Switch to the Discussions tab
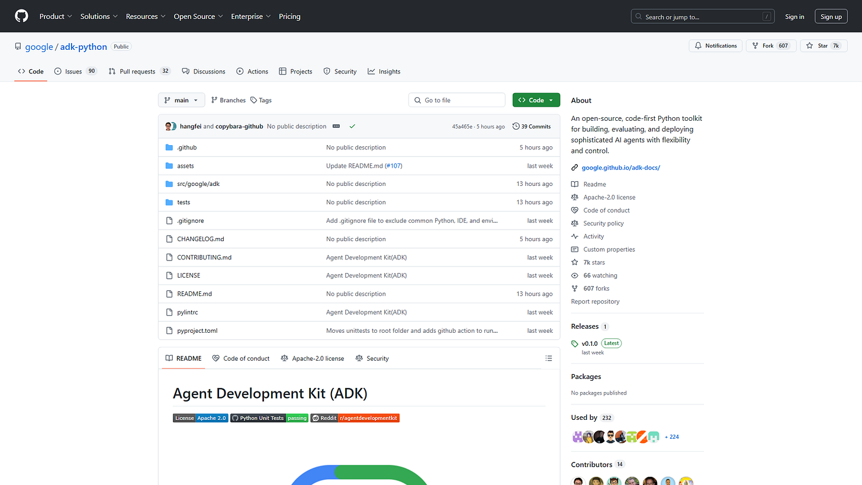The image size is (862, 485). [x=204, y=71]
